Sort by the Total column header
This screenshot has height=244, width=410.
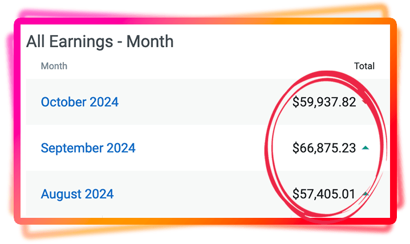364,66
